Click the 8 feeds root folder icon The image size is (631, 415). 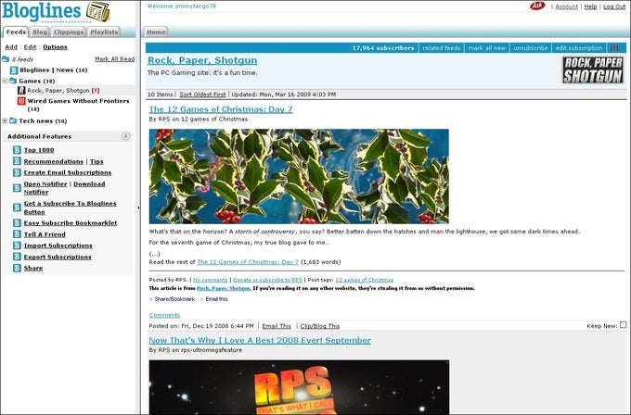coord(6,59)
